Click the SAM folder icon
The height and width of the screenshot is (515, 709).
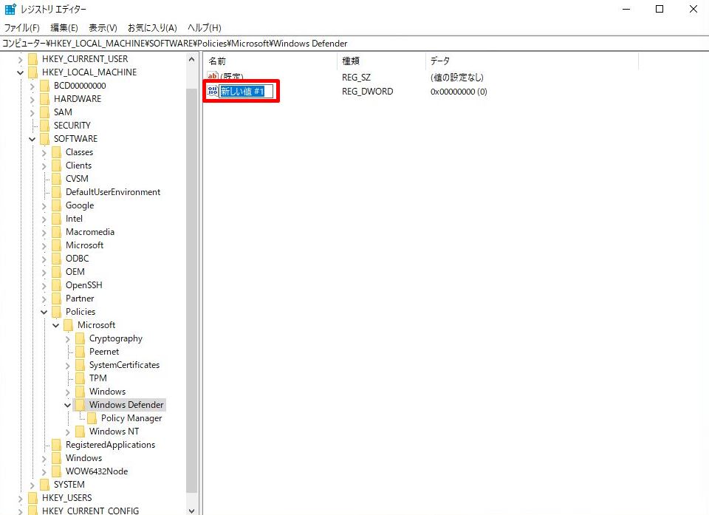coord(45,112)
